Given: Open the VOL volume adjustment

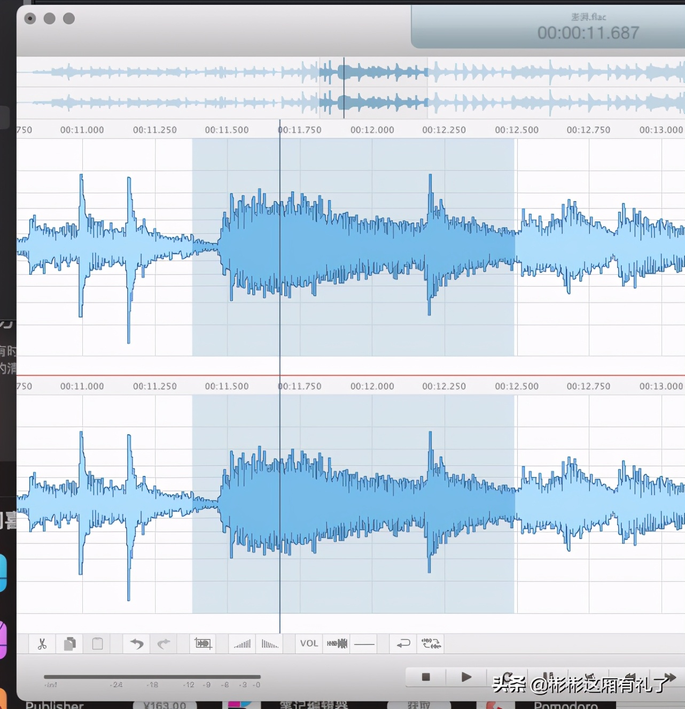Looking at the screenshot, I should (x=309, y=644).
